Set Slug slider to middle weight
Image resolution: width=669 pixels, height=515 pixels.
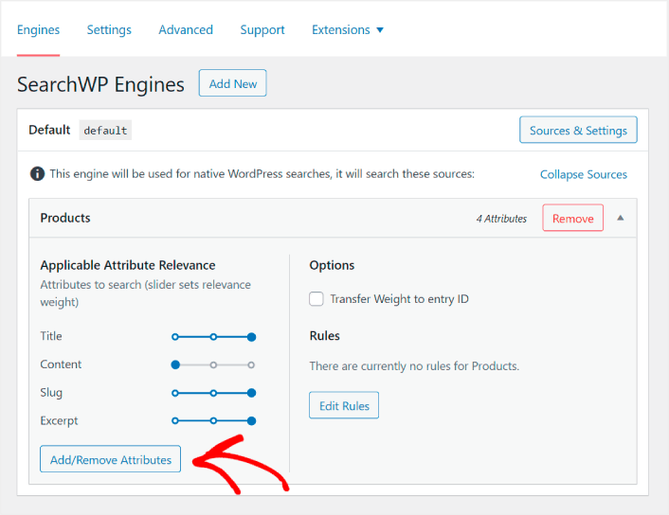pos(213,393)
